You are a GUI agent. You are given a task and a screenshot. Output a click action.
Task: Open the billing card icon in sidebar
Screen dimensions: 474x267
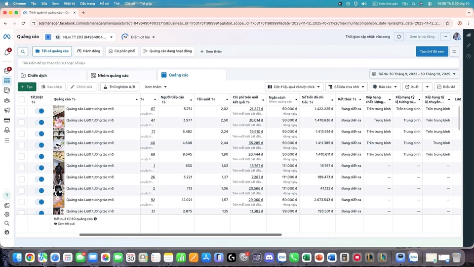coord(7,120)
